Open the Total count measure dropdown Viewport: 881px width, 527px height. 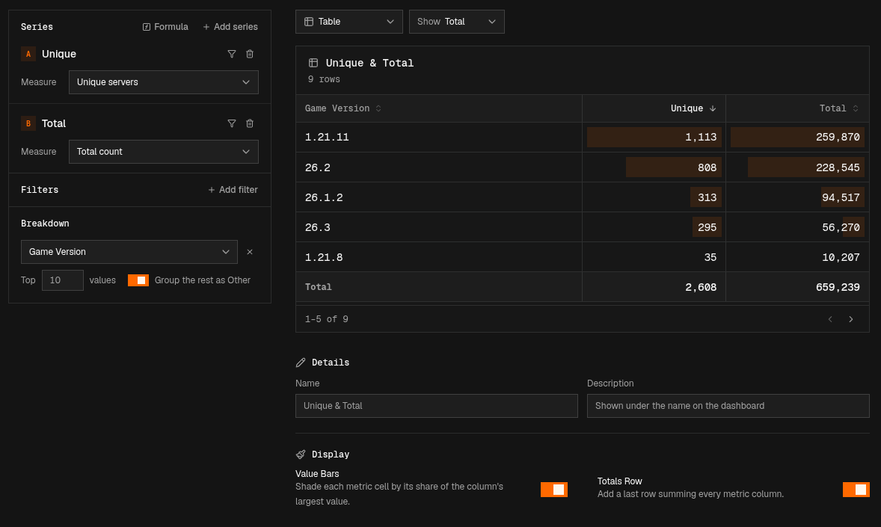pos(164,152)
